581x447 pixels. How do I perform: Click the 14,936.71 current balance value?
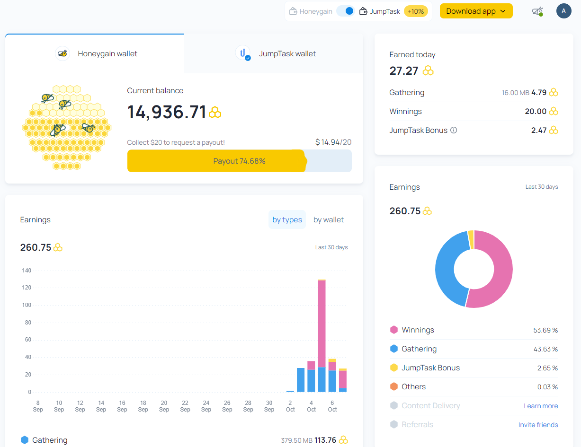tap(167, 112)
